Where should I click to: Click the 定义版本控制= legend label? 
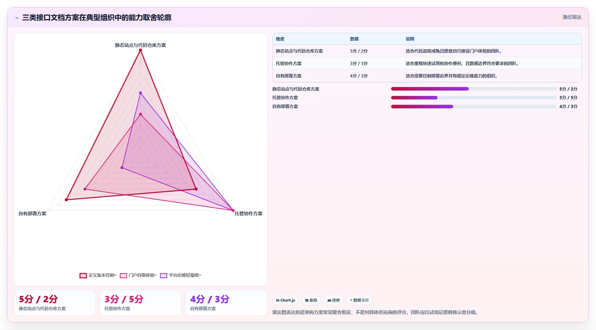point(102,275)
